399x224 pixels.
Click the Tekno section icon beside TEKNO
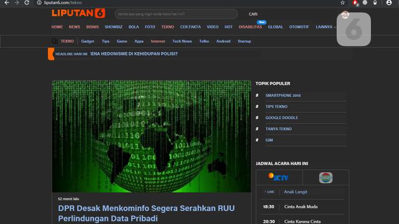tap(54, 41)
